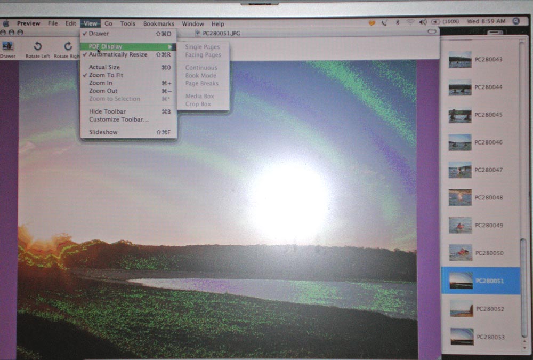This screenshot has height=360, width=533.
Task: Click the PC280051.JPG title bar document icon
Action: tap(198, 34)
